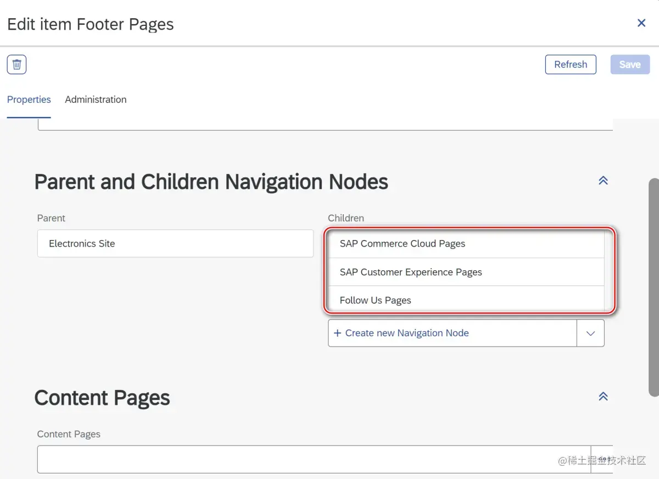Open dropdown arrow beside Create new Navigation Node
The height and width of the screenshot is (479, 659).
590,333
